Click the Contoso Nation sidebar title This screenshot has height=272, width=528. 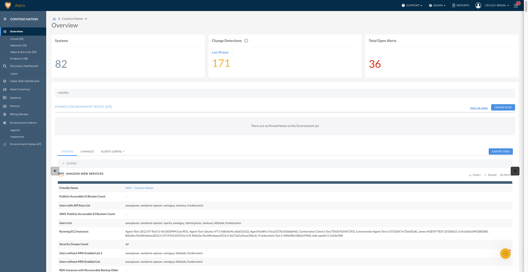[24, 19]
